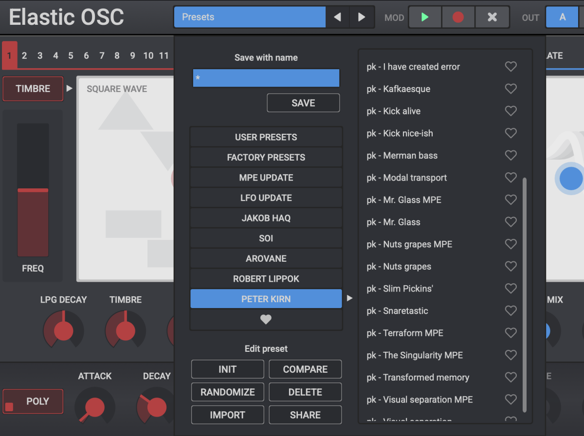Viewport: 584px width, 436px height.
Task: Select step tab 1
Action: (9, 55)
